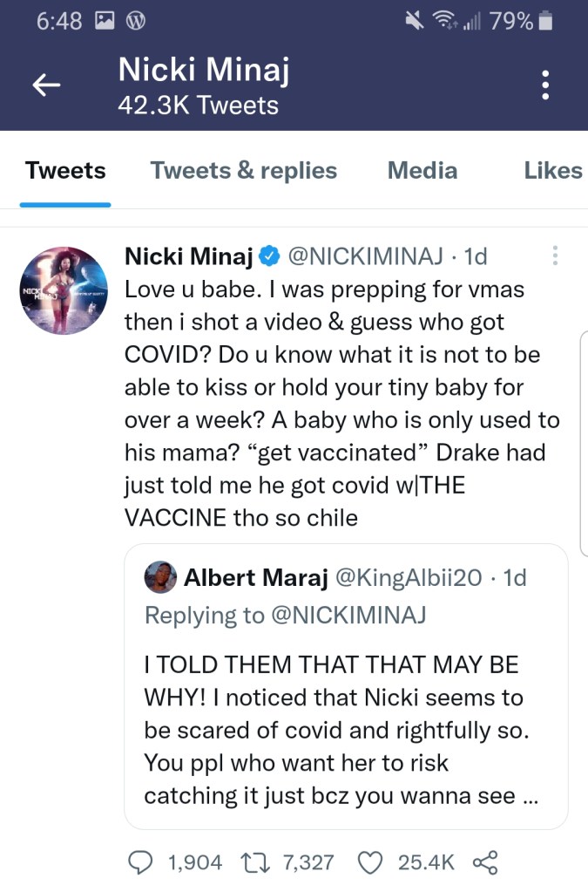Screen dimensions: 588x892
Task: Open the tweet's more options dots
Action: pyautogui.click(x=555, y=255)
